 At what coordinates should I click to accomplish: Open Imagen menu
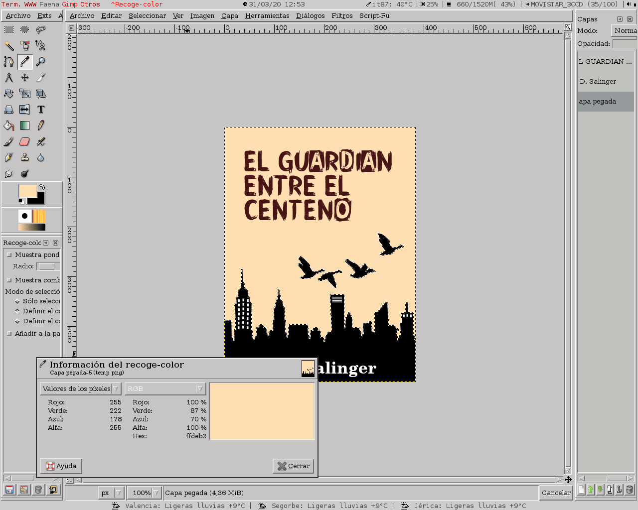(x=202, y=16)
